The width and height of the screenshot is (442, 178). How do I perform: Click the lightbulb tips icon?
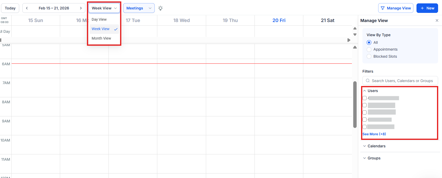(160, 8)
